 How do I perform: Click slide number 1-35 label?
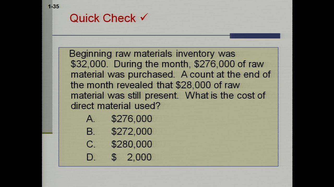[x=53, y=6]
